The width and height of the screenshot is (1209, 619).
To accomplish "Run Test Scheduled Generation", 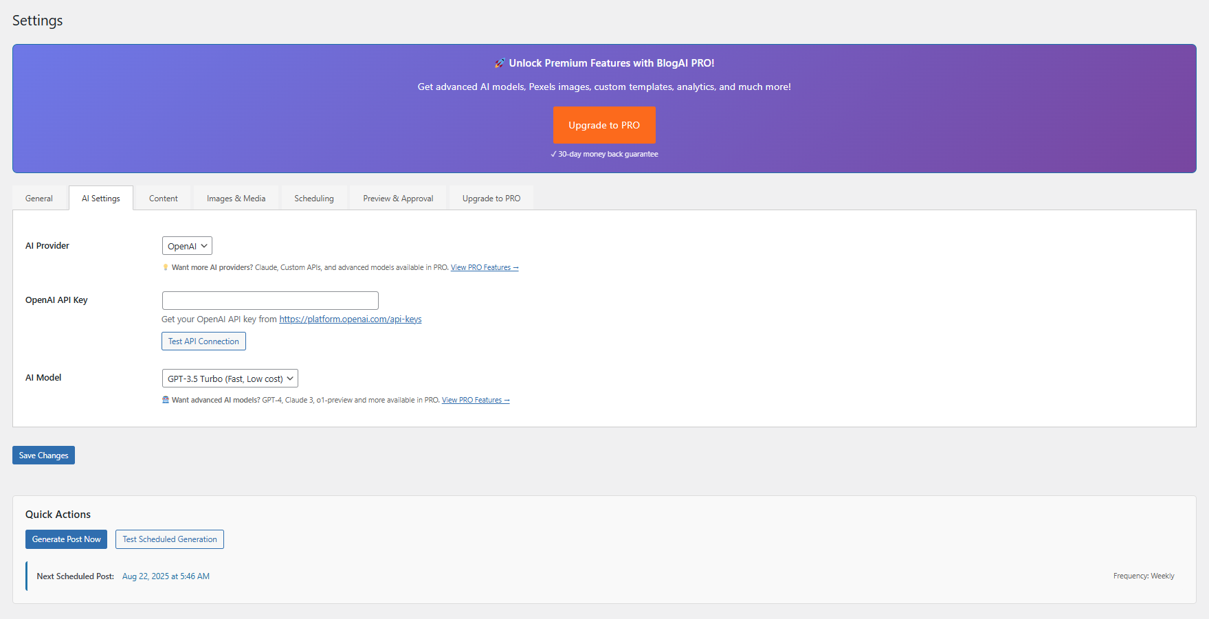I will (x=170, y=539).
